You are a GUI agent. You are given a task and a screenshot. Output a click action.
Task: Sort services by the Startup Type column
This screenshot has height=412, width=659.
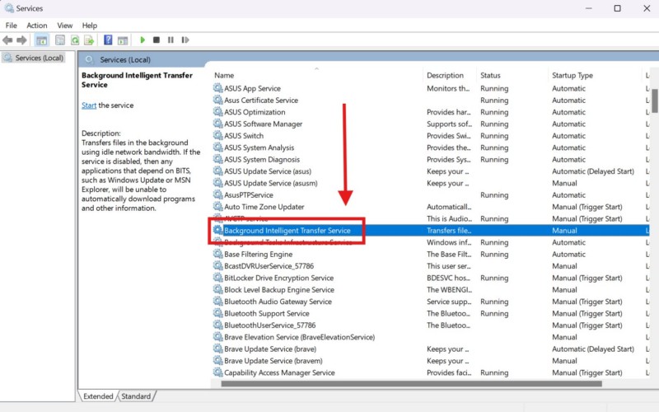click(573, 76)
